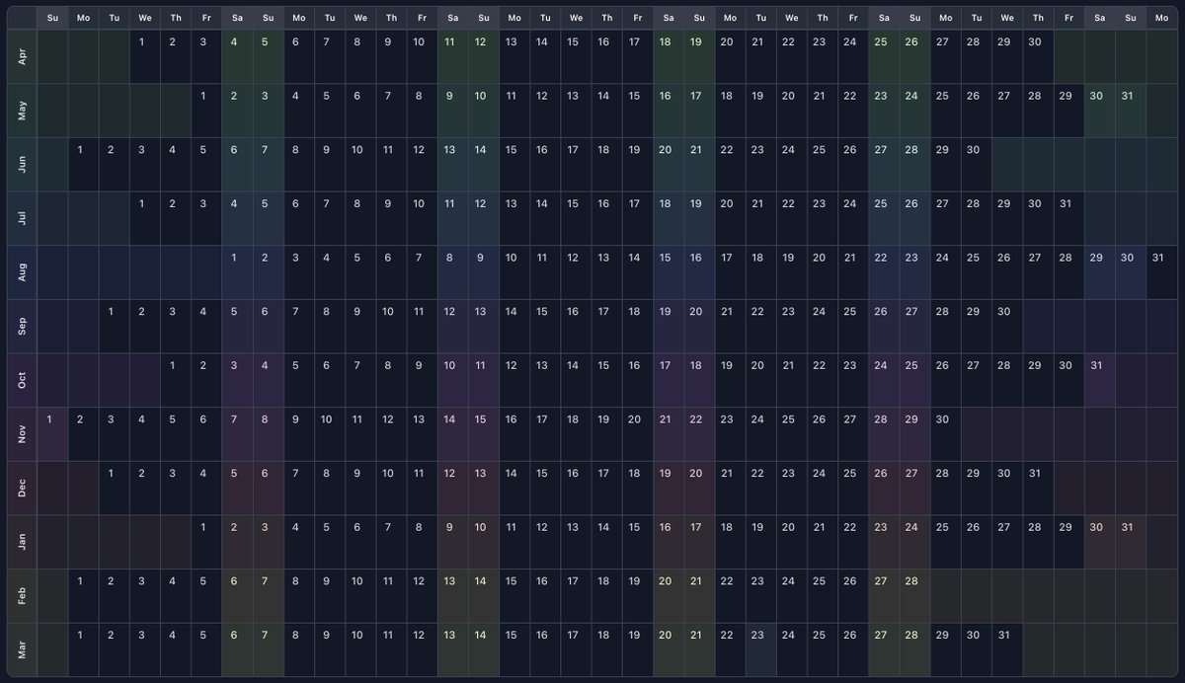Click September 22
Image resolution: width=1185 pixels, height=683 pixels.
pyautogui.click(x=760, y=326)
